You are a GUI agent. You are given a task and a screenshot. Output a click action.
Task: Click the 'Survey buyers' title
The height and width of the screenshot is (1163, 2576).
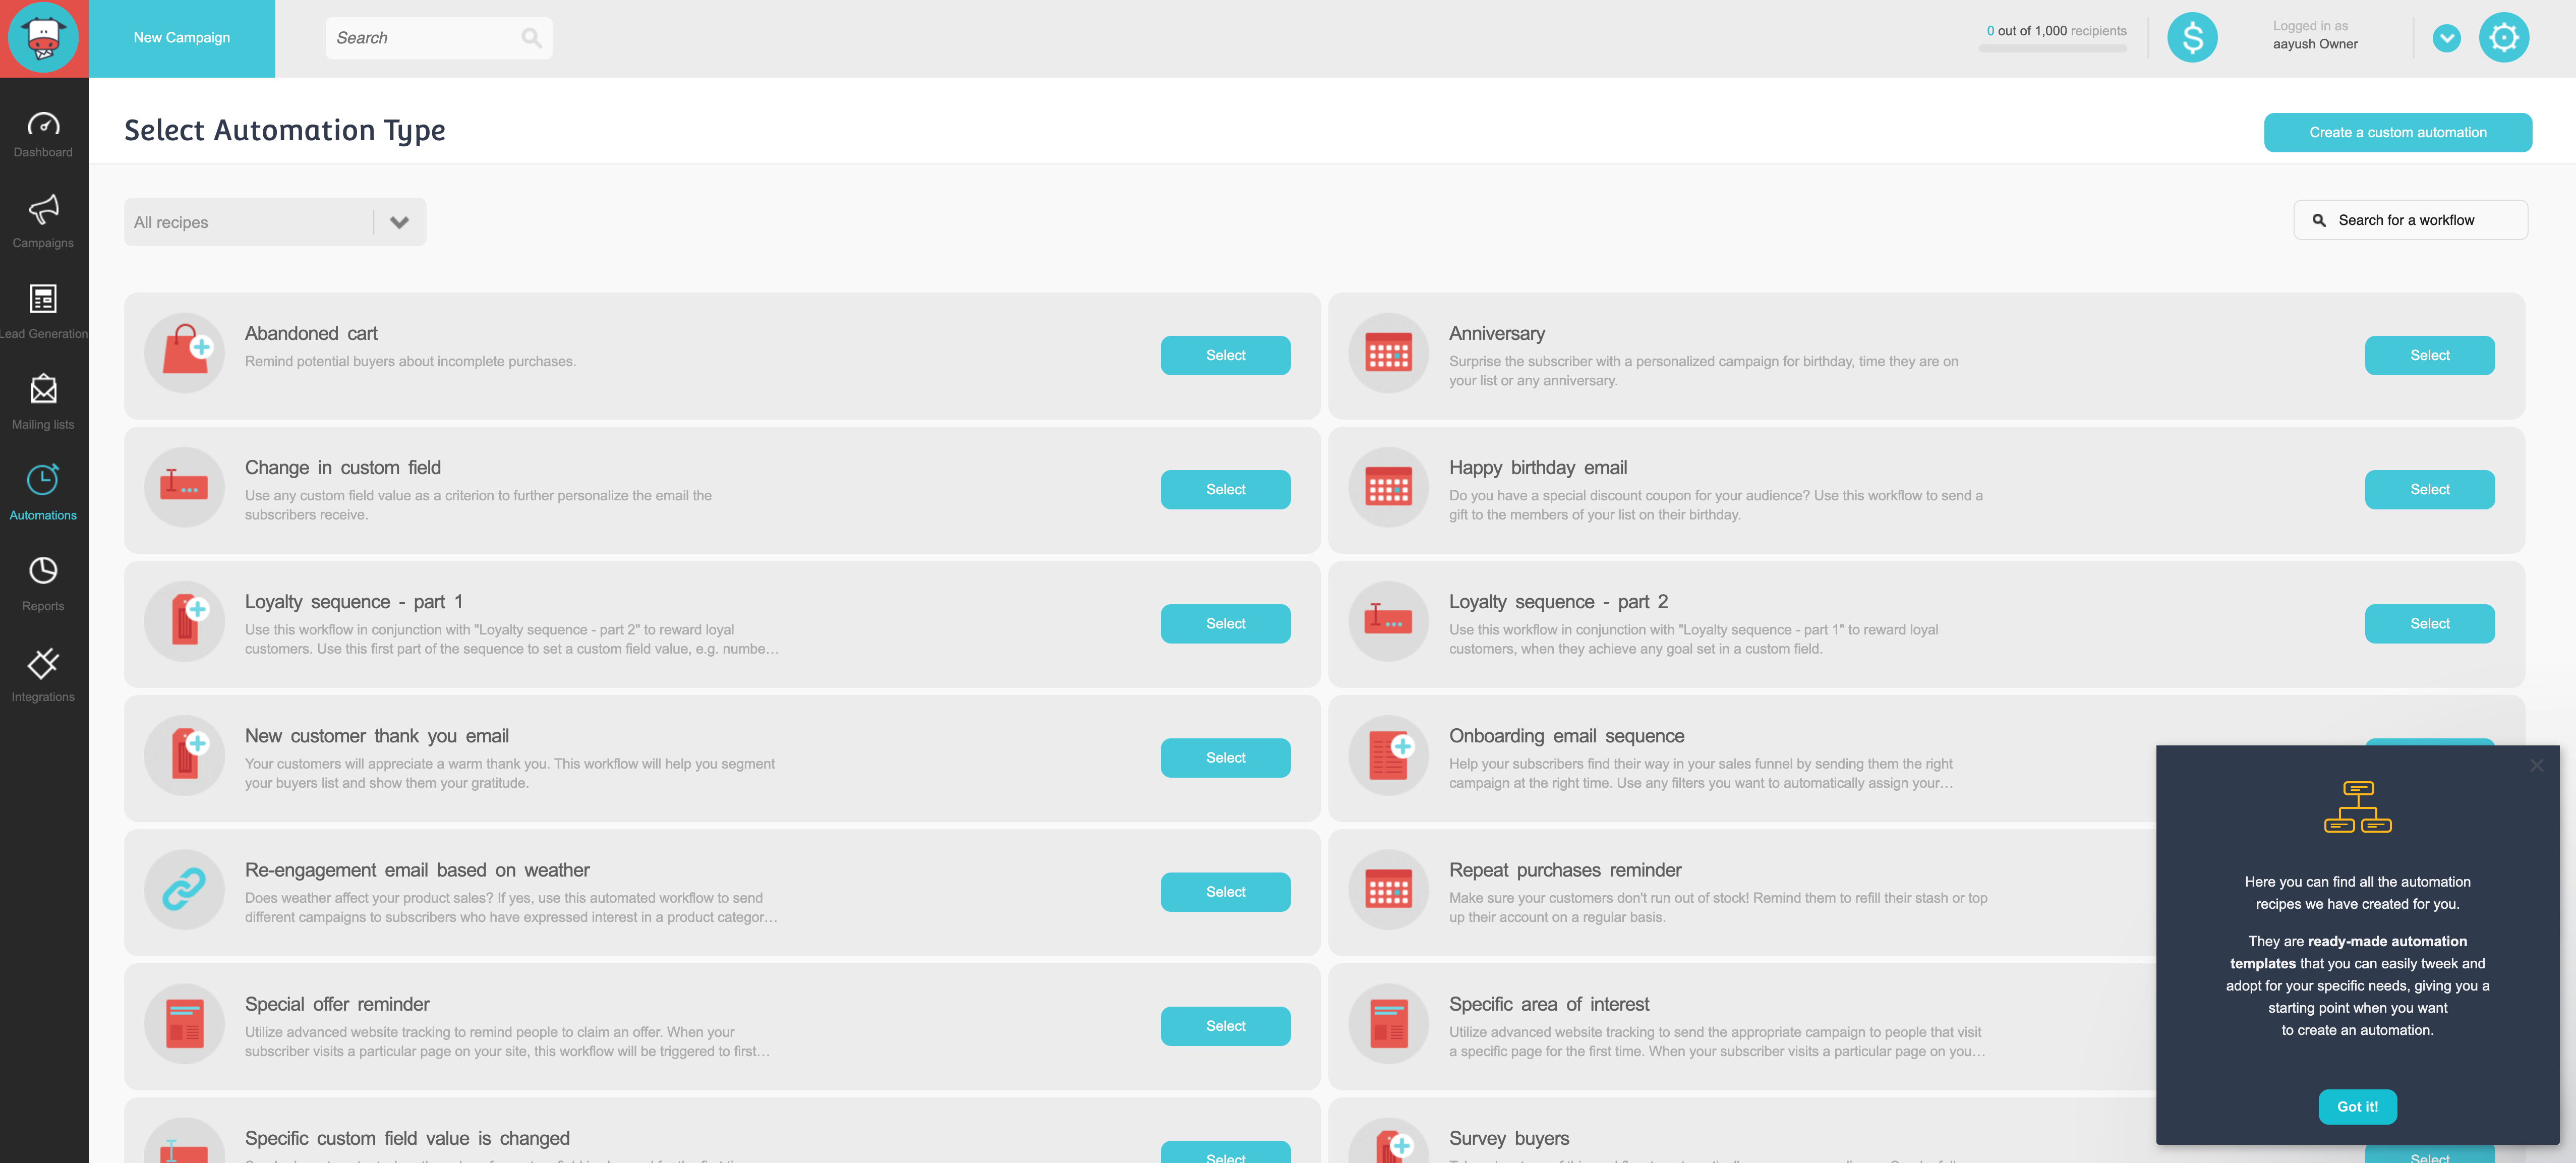click(1509, 1138)
